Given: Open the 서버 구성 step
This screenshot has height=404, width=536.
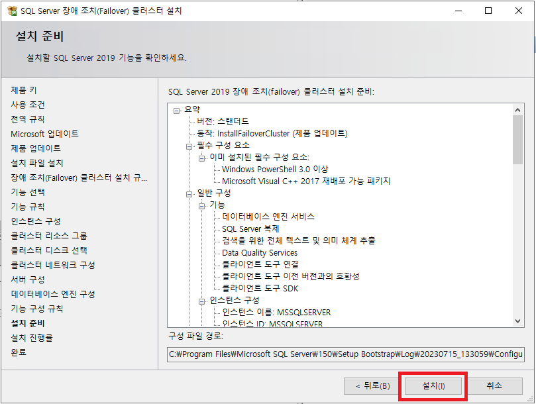Looking at the screenshot, I should [x=28, y=279].
